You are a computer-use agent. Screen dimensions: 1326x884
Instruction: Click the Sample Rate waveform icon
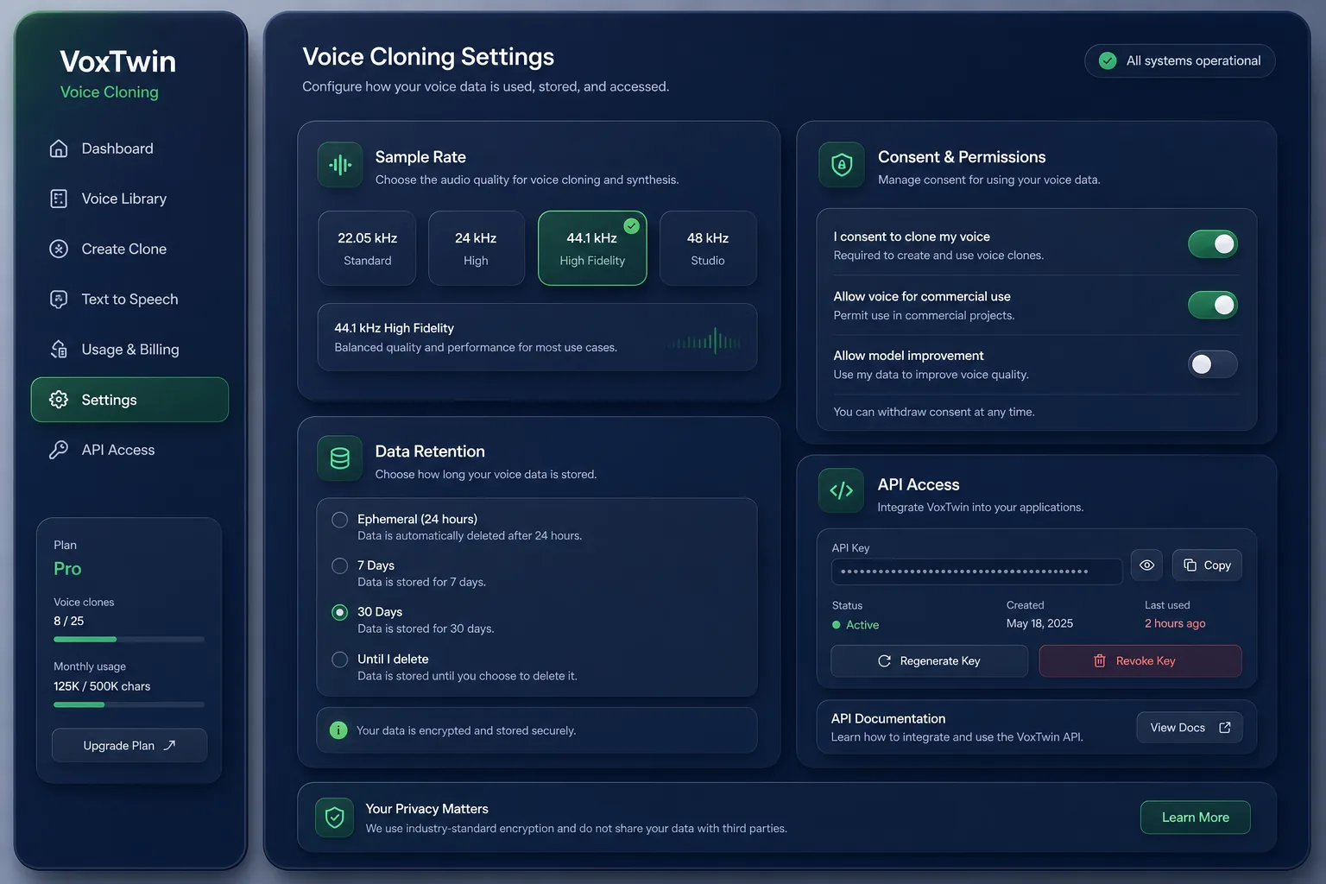(340, 165)
